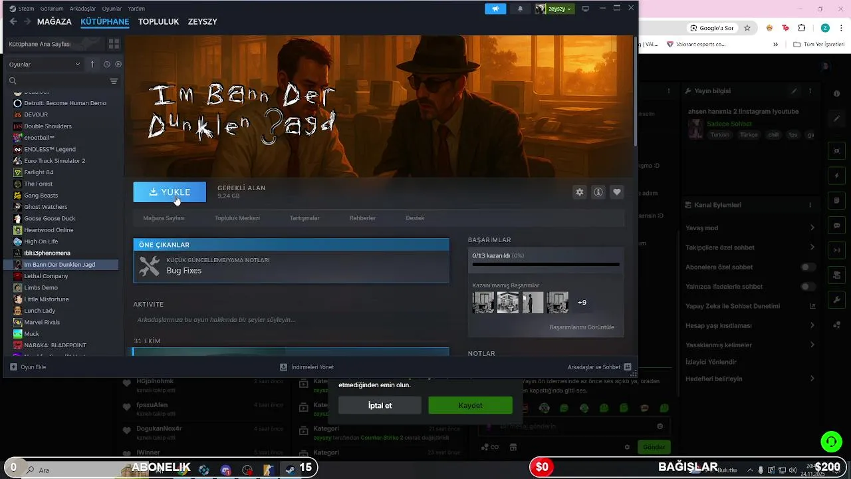Open Mağaza Sayfası game tab
Screen dimensions: 851x479
(x=164, y=218)
